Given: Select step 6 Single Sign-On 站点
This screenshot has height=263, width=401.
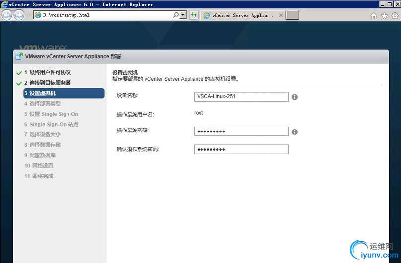Looking at the screenshot, I should tap(51, 124).
